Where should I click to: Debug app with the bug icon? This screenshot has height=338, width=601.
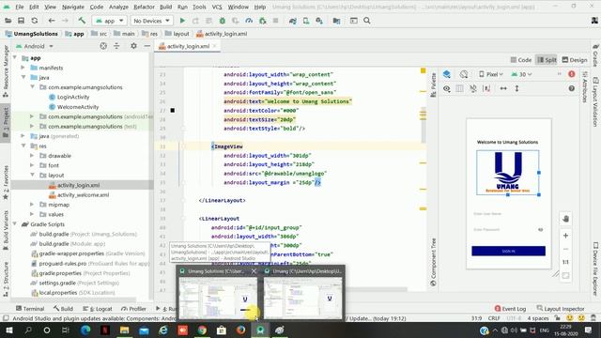[222, 21]
